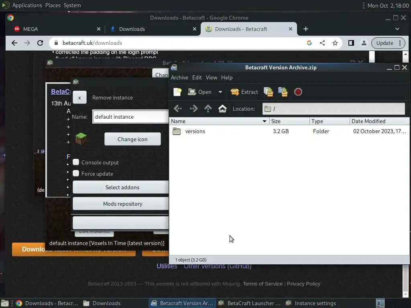The image size is (411, 308).
Task: Click the versions folder icon
Action: click(177, 131)
